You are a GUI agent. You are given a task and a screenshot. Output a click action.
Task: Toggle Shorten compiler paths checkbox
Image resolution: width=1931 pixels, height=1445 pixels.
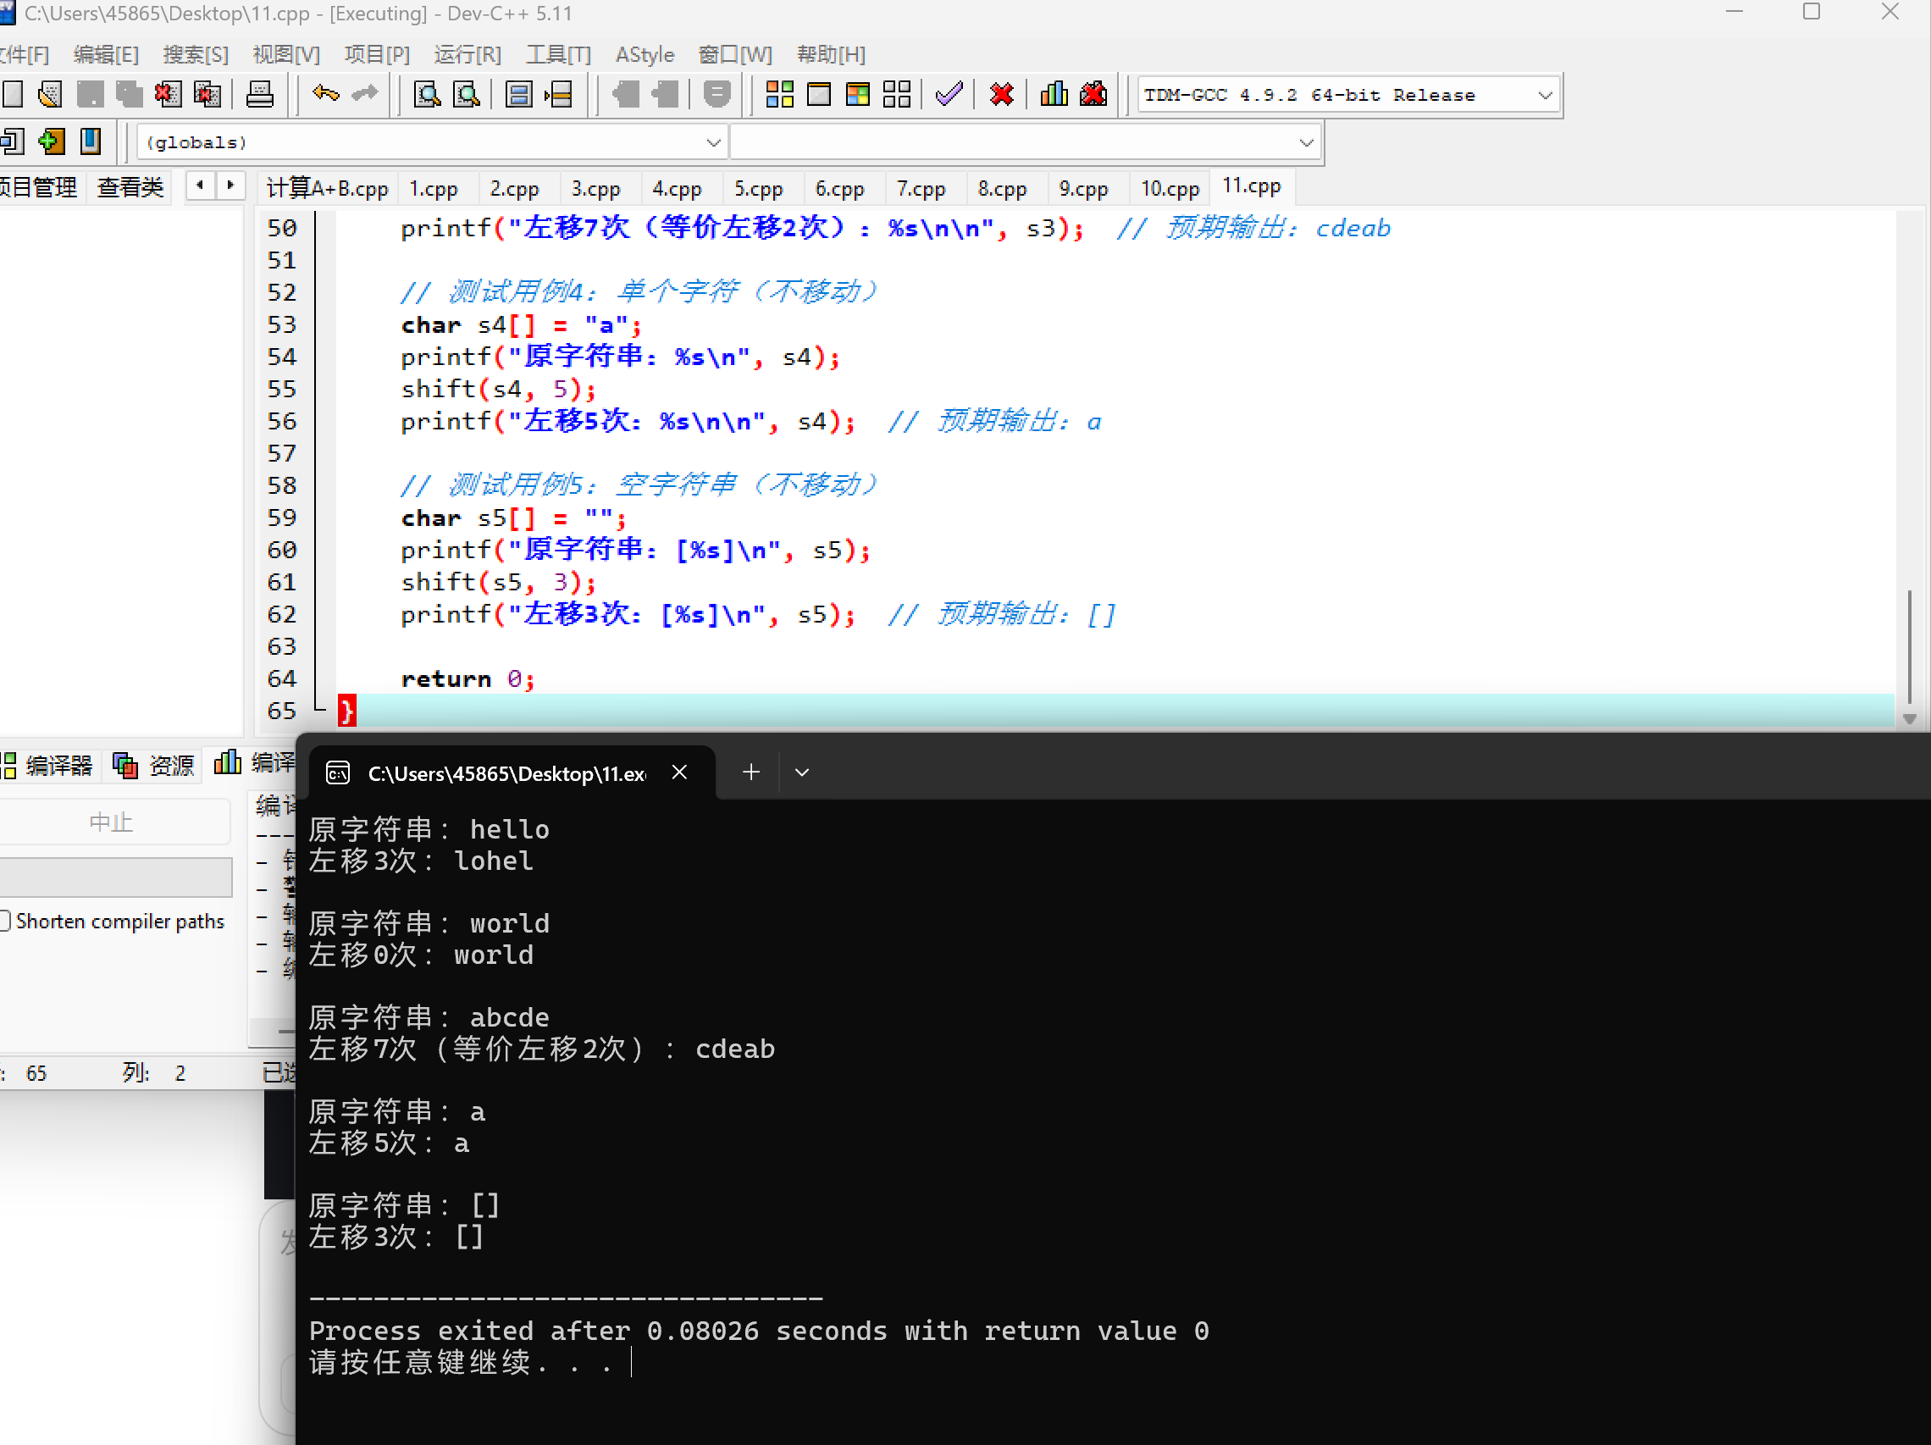click(x=5, y=920)
